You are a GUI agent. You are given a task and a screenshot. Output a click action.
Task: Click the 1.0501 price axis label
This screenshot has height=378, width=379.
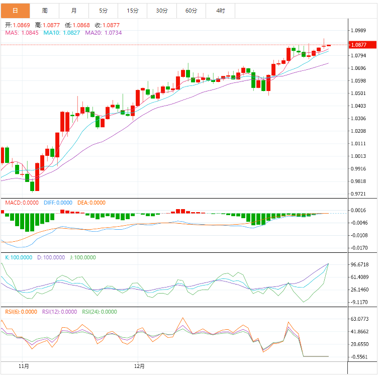tap(358, 93)
